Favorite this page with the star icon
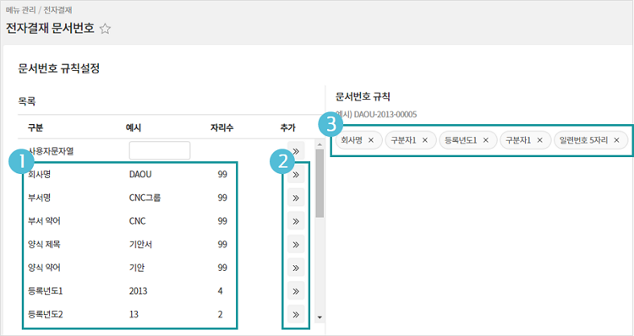This screenshot has height=336, width=634. (105, 29)
